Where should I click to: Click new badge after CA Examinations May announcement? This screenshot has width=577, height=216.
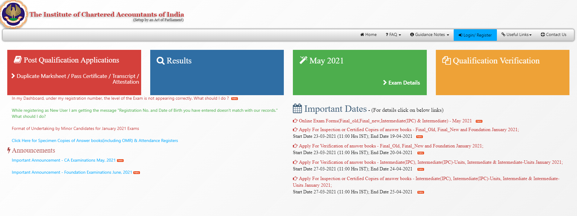click(x=120, y=161)
